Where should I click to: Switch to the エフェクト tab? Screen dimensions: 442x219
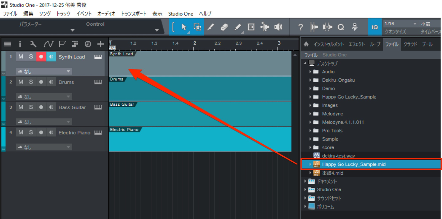point(357,44)
